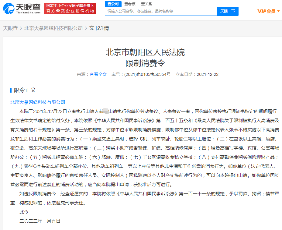Image resolution: width=282 pixels, height=230 pixels.
Task: Click the 文书详情 breadcrumb item
Action: pyautogui.click(x=99, y=28)
